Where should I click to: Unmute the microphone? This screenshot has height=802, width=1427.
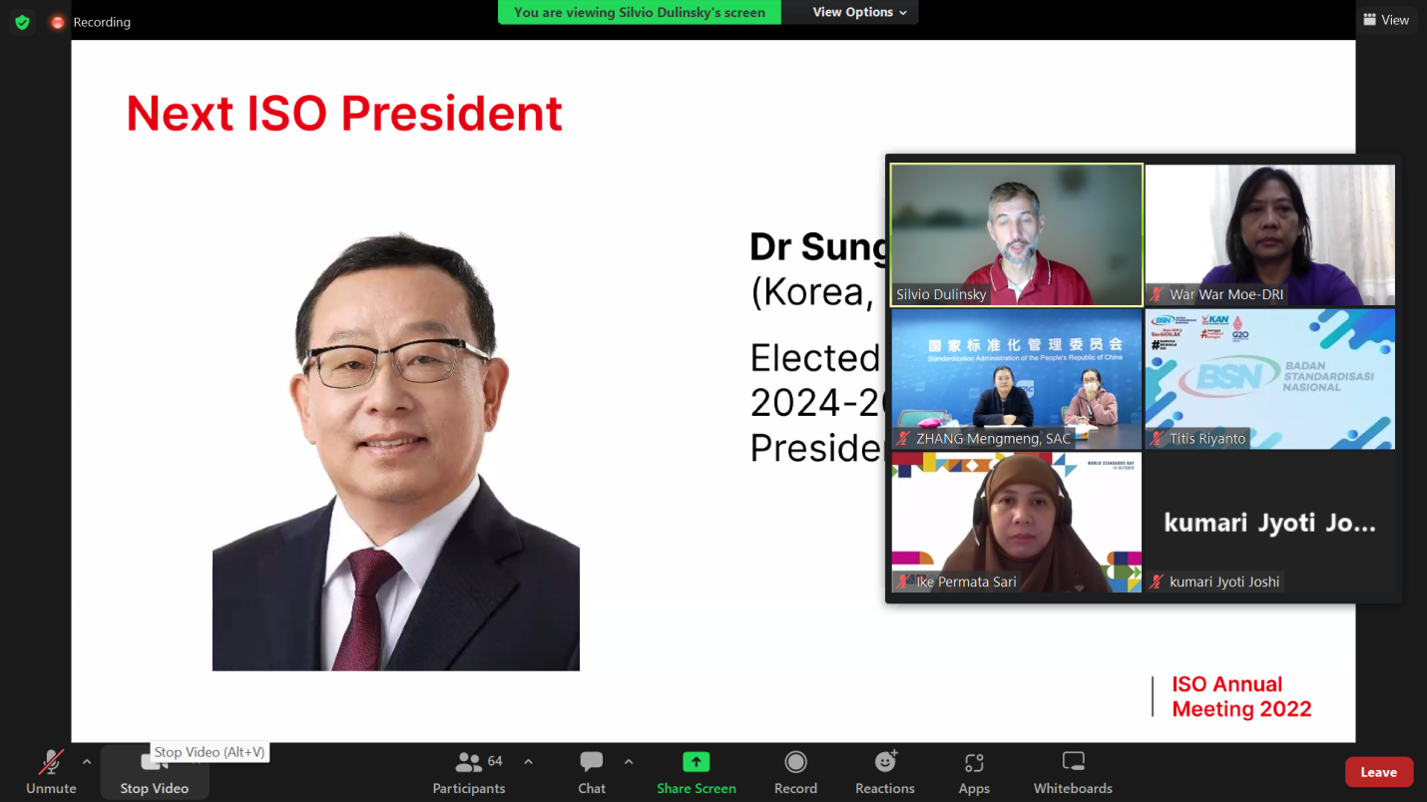pos(51,772)
